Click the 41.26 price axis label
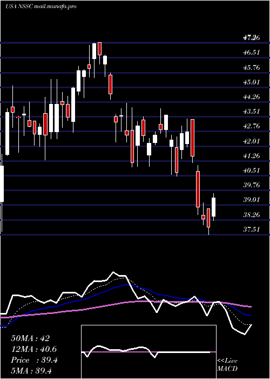 252,156
